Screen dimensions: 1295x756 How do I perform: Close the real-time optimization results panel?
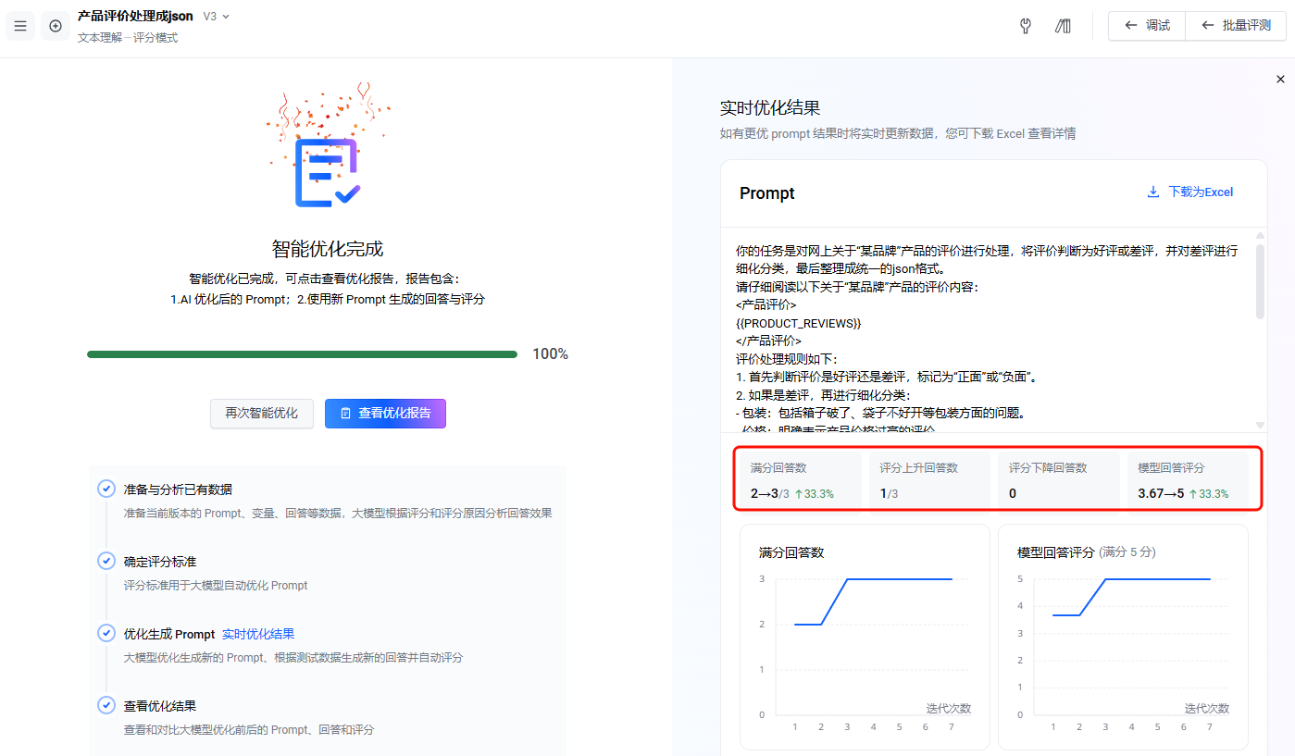(1280, 80)
